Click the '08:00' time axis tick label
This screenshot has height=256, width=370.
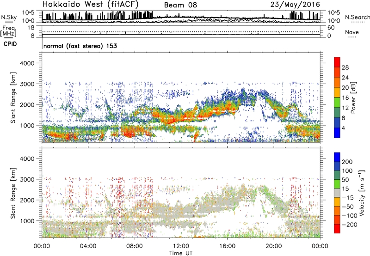[135, 246]
